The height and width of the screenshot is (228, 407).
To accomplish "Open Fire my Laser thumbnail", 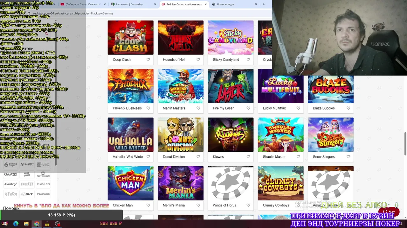I will pyautogui.click(x=231, y=86).
